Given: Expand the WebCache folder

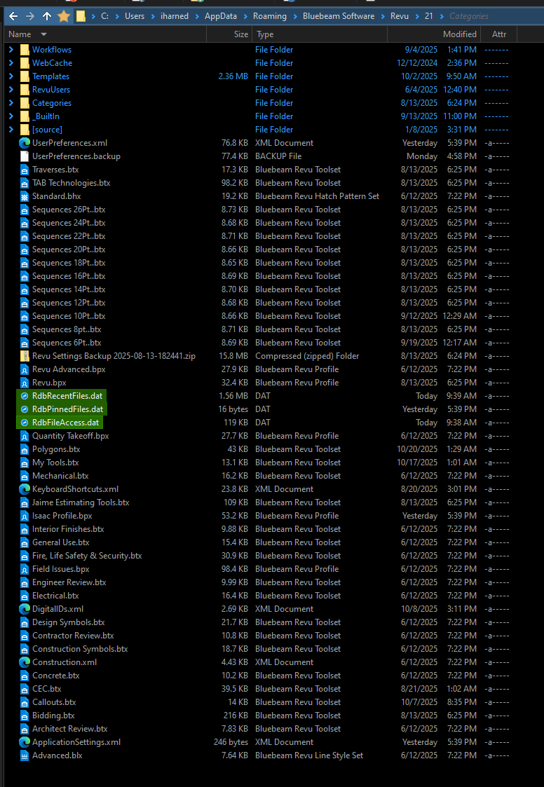Looking at the screenshot, I should click(x=11, y=63).
